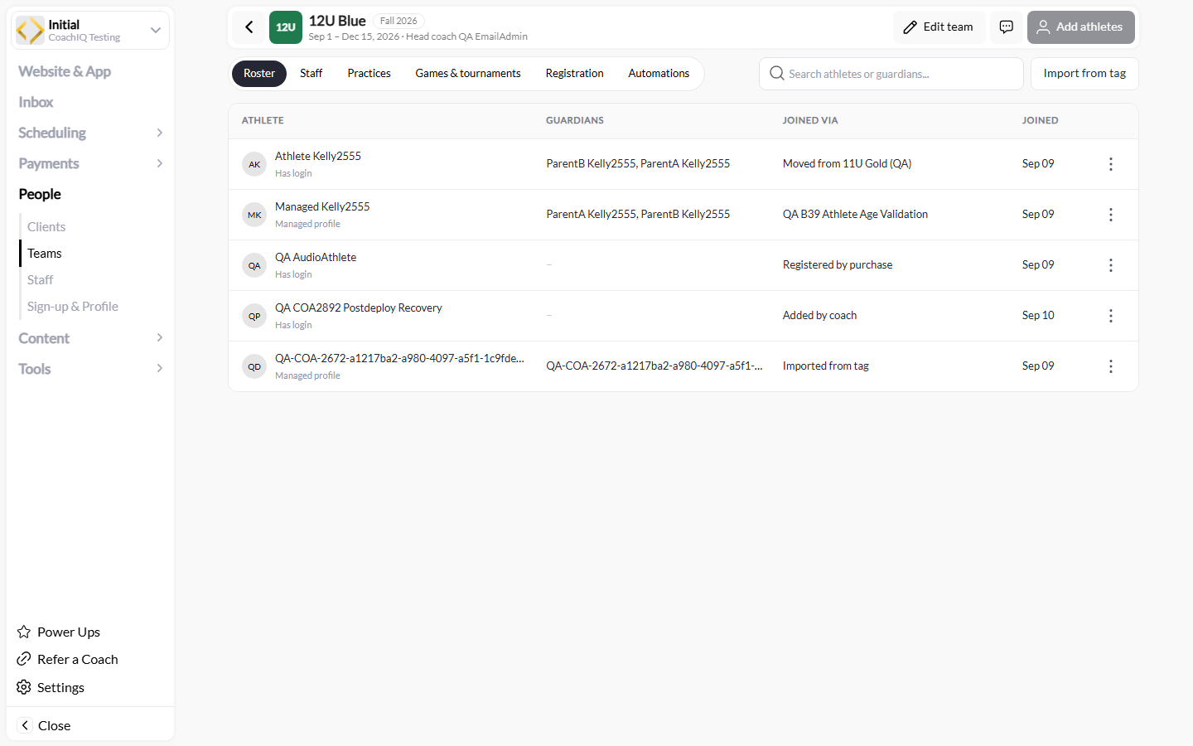
Task: Open row options for Athlete Kelly2555
Action: [x=1111, y=164]
